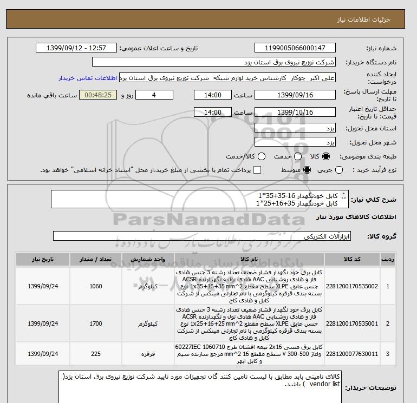Click the buyer organization name field

pyautogui.click(x=214, y=62)
